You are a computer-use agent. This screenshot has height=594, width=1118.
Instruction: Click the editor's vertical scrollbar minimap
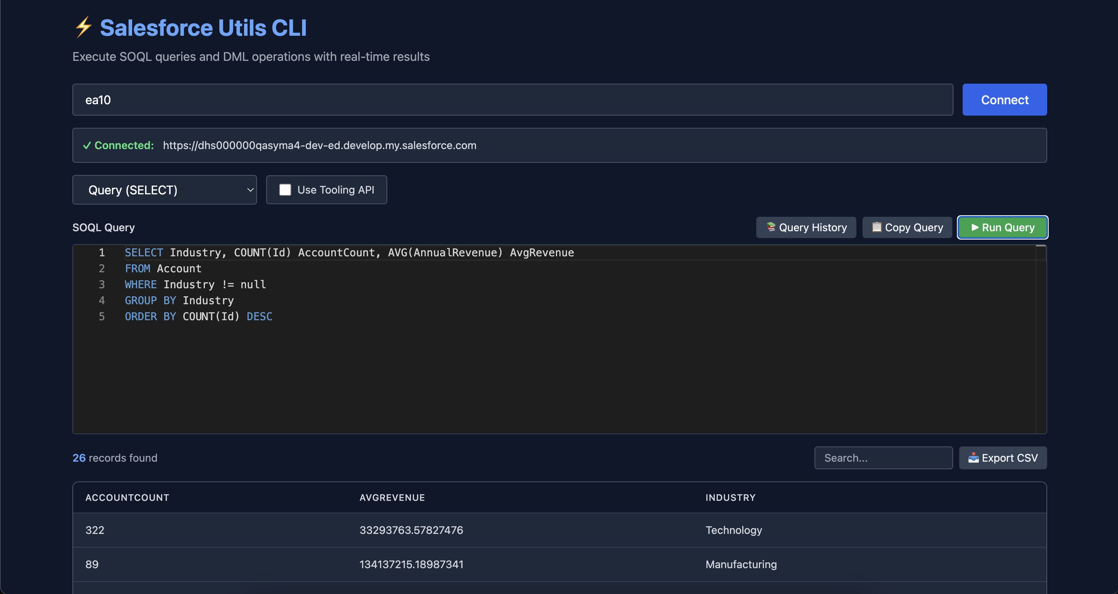[1040, 338]
